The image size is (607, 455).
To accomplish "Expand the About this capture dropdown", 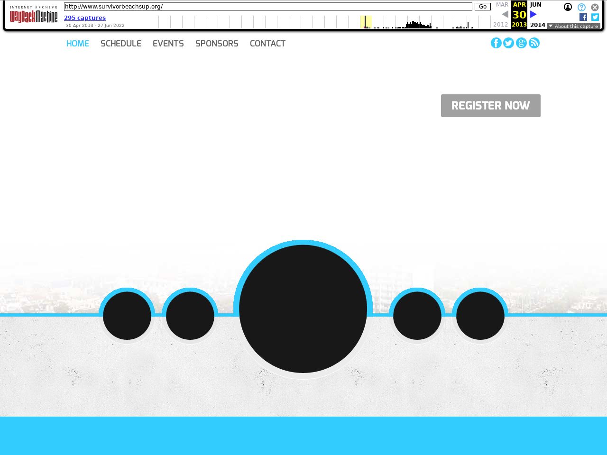I will tap(573, 26).
